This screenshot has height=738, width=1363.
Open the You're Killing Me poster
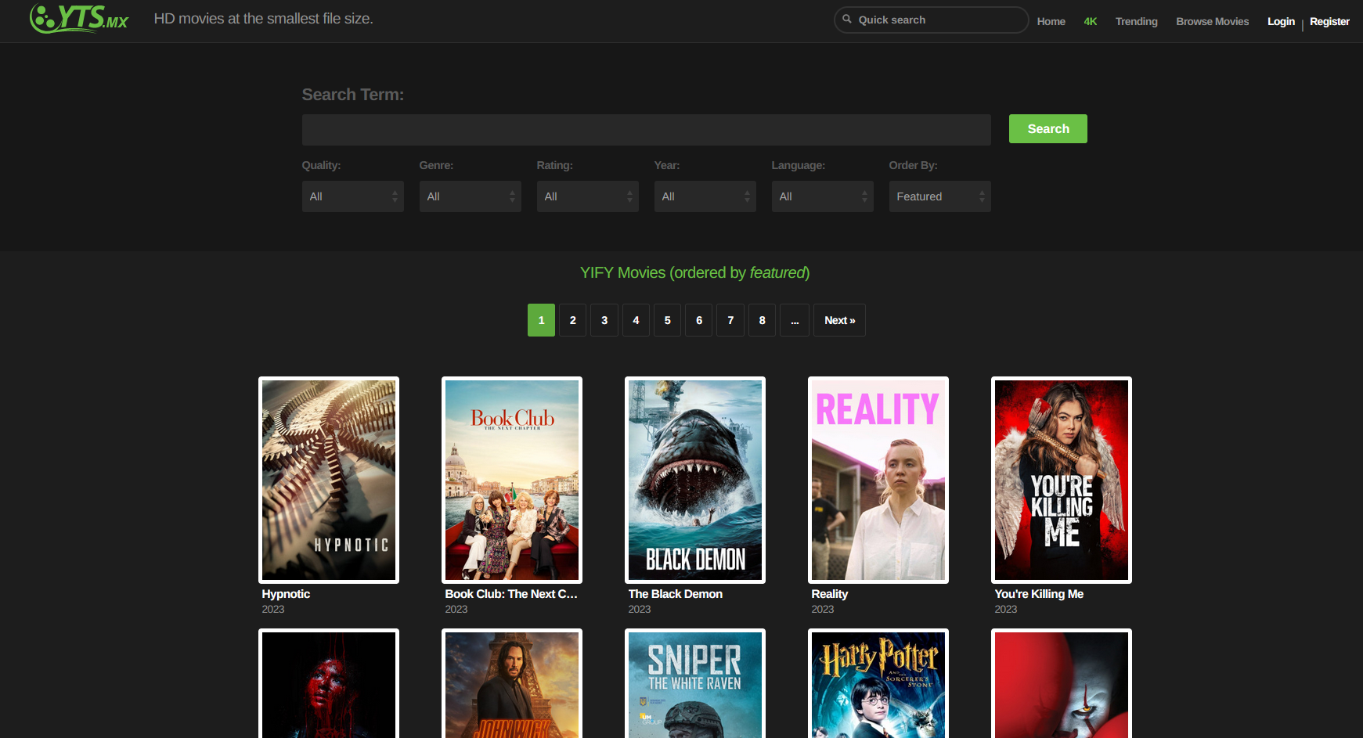[1062, 481]
